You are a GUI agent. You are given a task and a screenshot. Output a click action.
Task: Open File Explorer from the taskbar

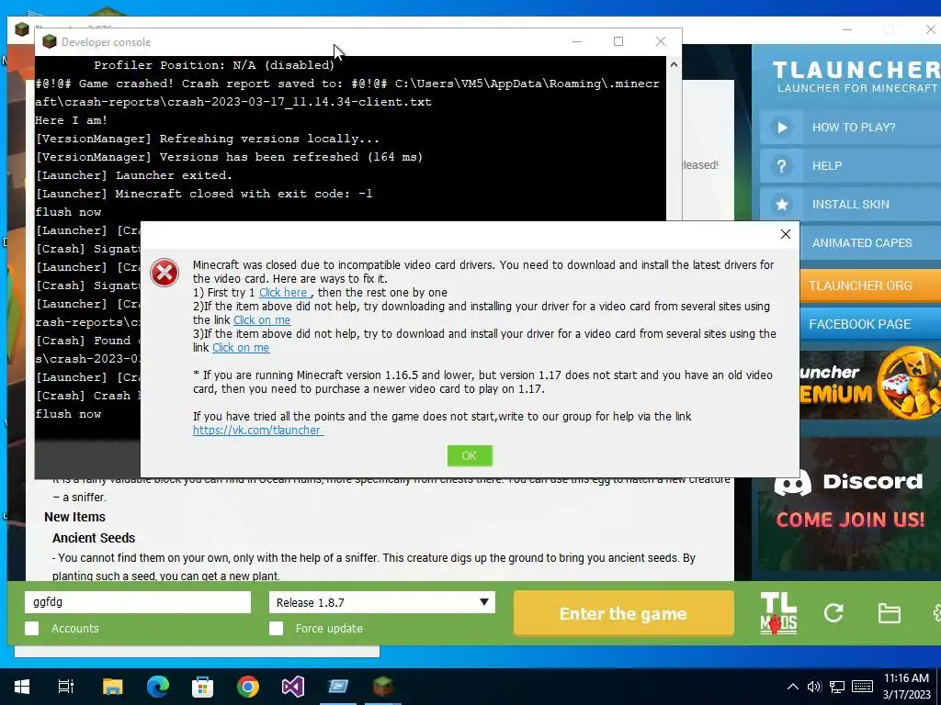[x=112, y=687]
